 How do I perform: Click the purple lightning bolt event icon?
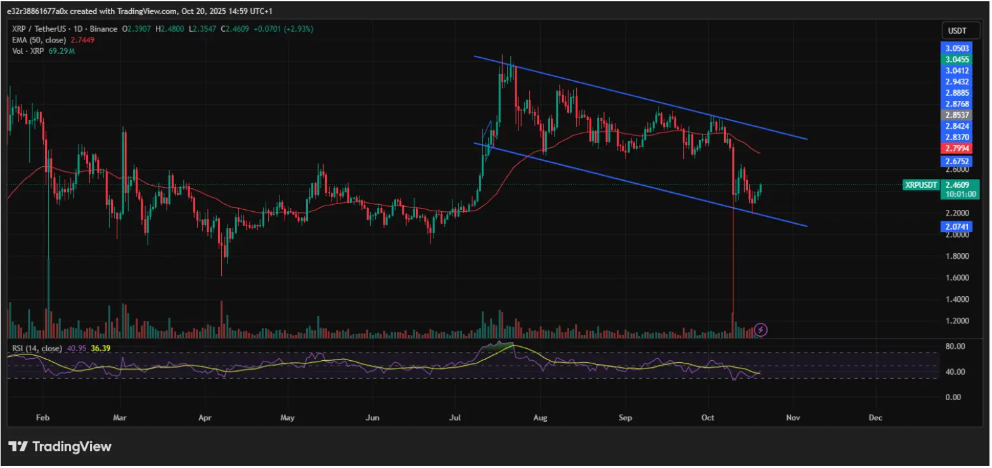759,329
